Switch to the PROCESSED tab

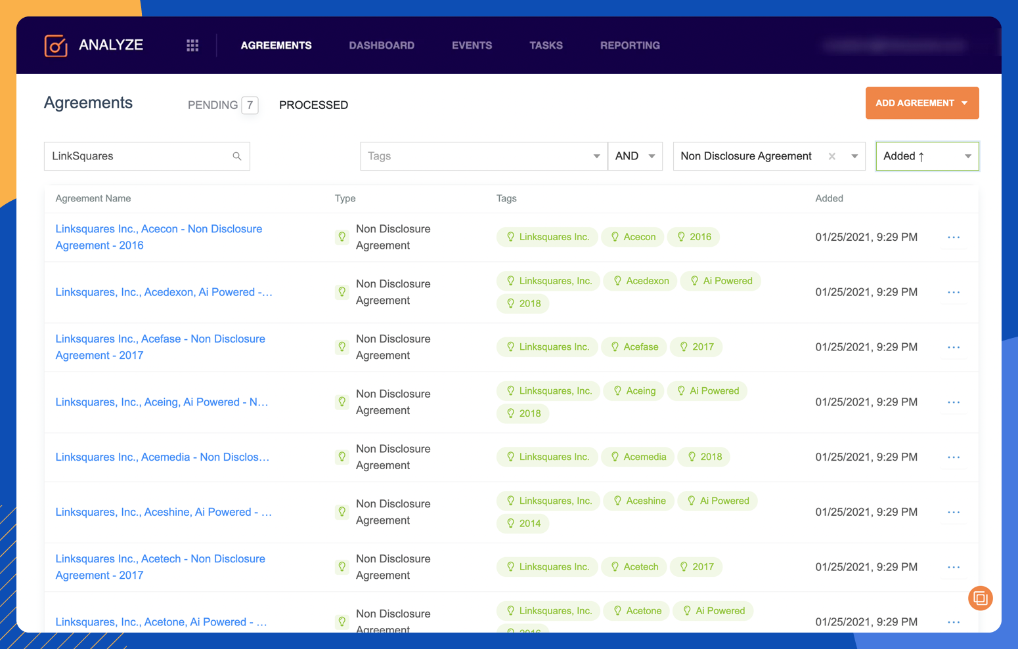coord(313,104)
